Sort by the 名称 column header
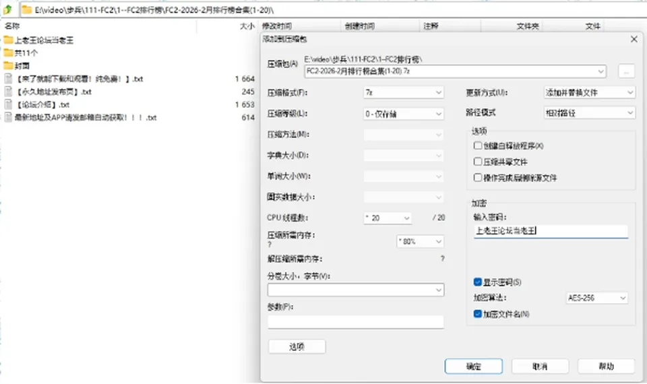 (x=12, y=26)
